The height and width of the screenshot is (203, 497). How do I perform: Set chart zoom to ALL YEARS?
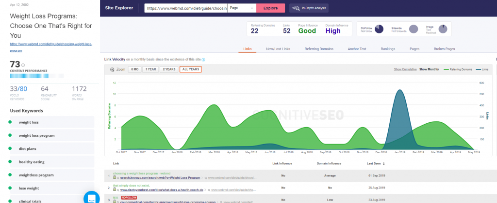190,70
